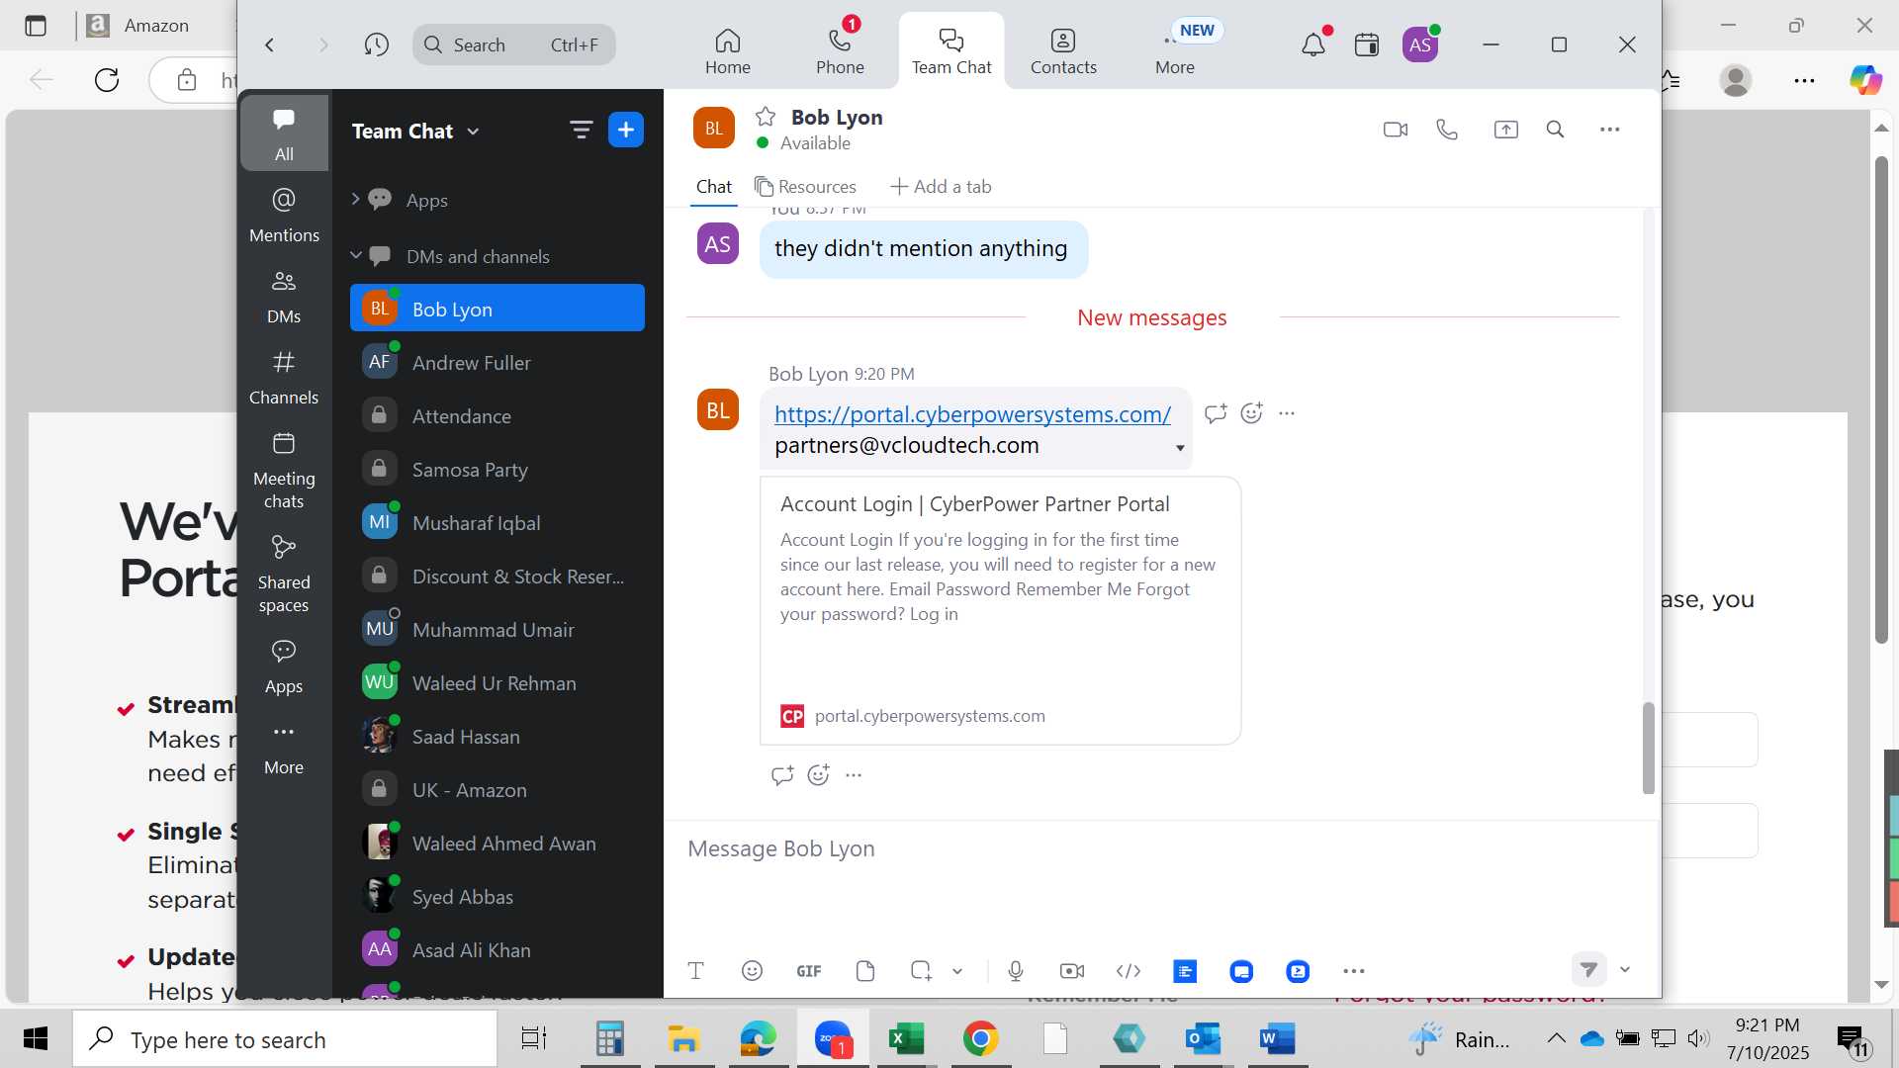Open the GIF picker

[809, 971]
